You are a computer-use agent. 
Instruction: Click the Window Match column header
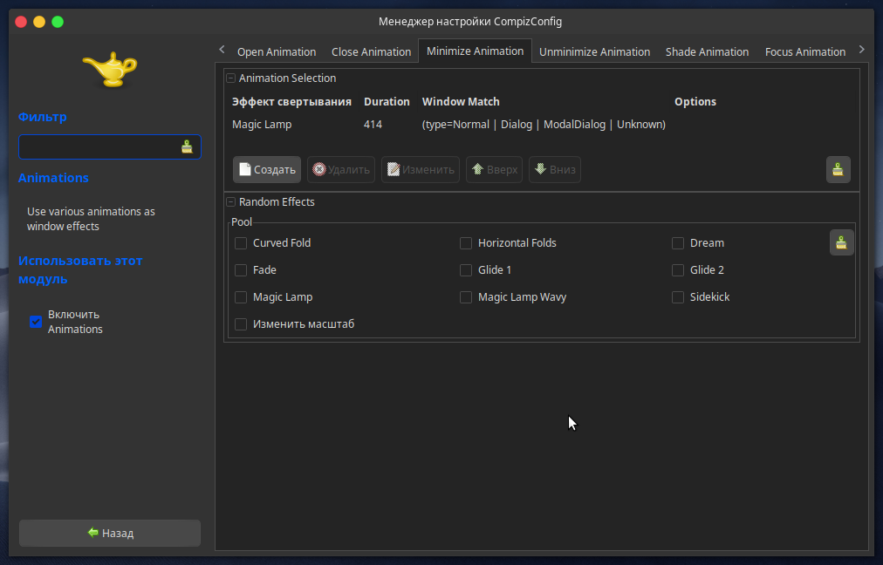(461, 102)
